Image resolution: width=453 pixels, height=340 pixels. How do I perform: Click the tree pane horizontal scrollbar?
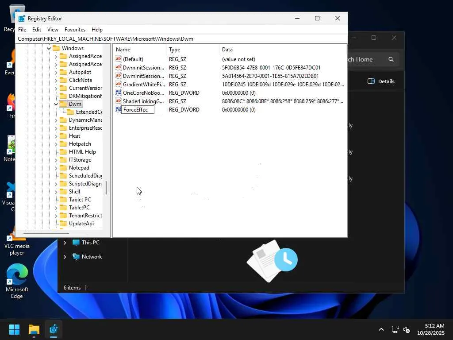coord(46,233)
